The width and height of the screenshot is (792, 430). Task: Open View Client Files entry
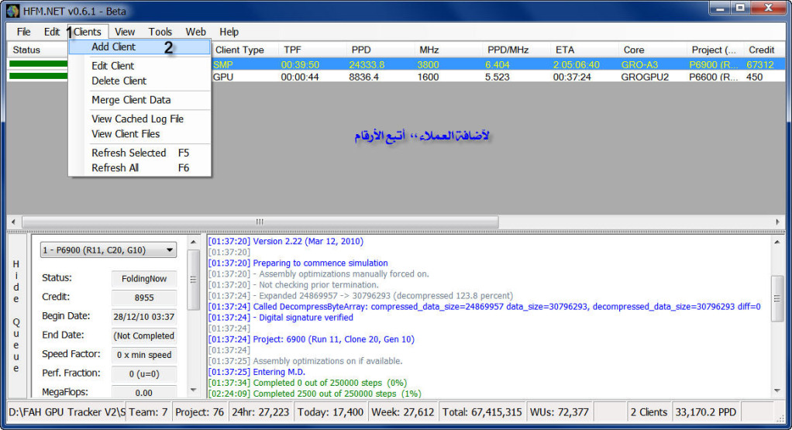pyautogui.click(x=139, y=134)
